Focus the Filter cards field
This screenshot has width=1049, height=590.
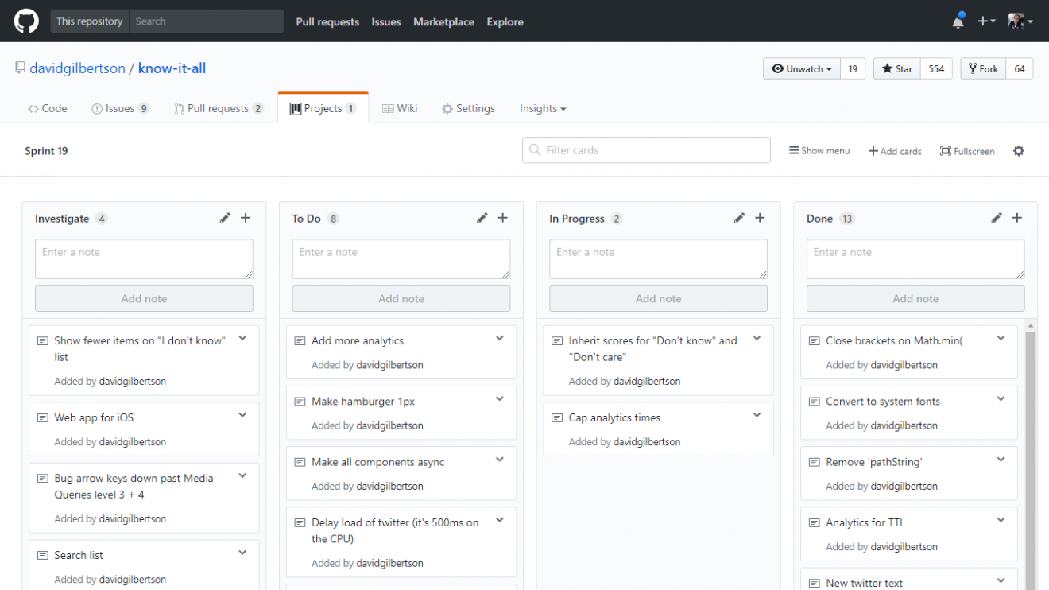(646, 150)
